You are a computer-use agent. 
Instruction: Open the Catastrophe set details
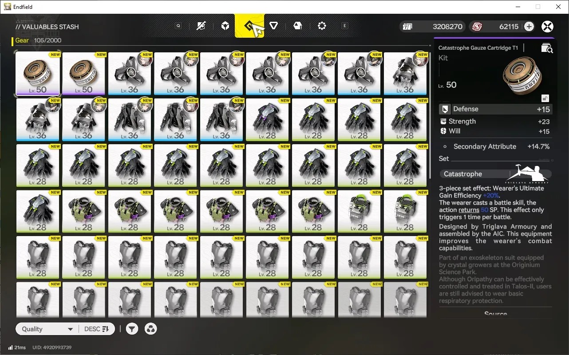point(495,174)
